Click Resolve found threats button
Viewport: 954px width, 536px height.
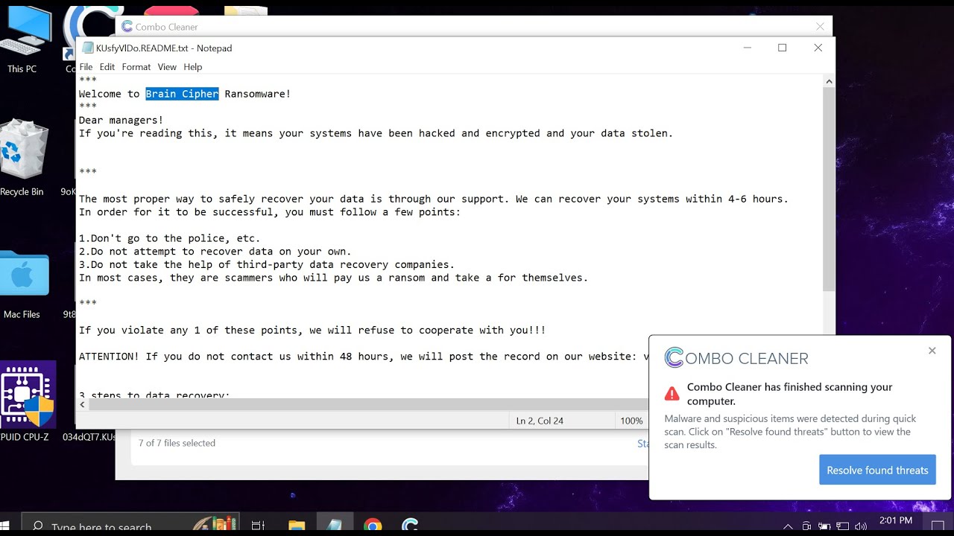coord(877,470)
